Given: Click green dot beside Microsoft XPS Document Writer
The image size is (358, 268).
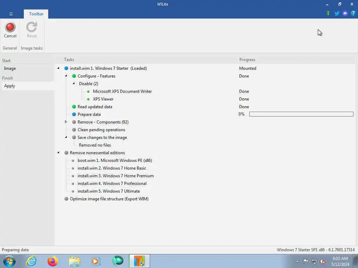Looking at the screenshot, I should click(88, 92).
